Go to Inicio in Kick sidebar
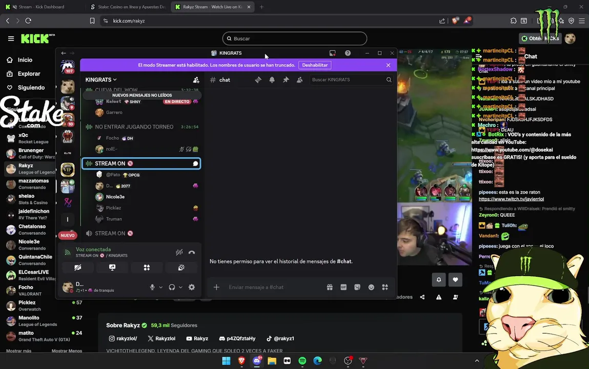This screenshot has height=369, width=589. (25, 59)
